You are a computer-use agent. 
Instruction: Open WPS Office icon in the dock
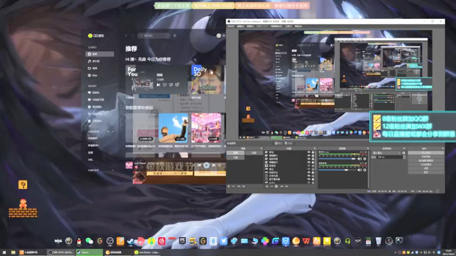pos(306,241)
